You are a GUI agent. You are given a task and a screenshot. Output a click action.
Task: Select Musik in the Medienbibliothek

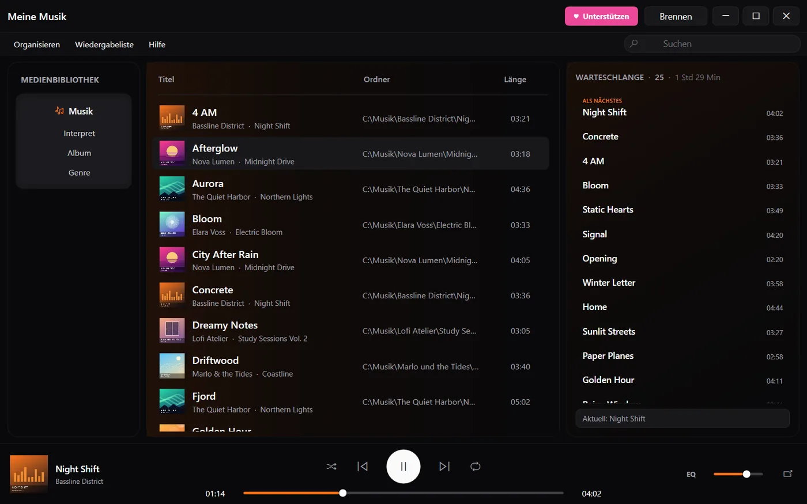click(74, 111)
